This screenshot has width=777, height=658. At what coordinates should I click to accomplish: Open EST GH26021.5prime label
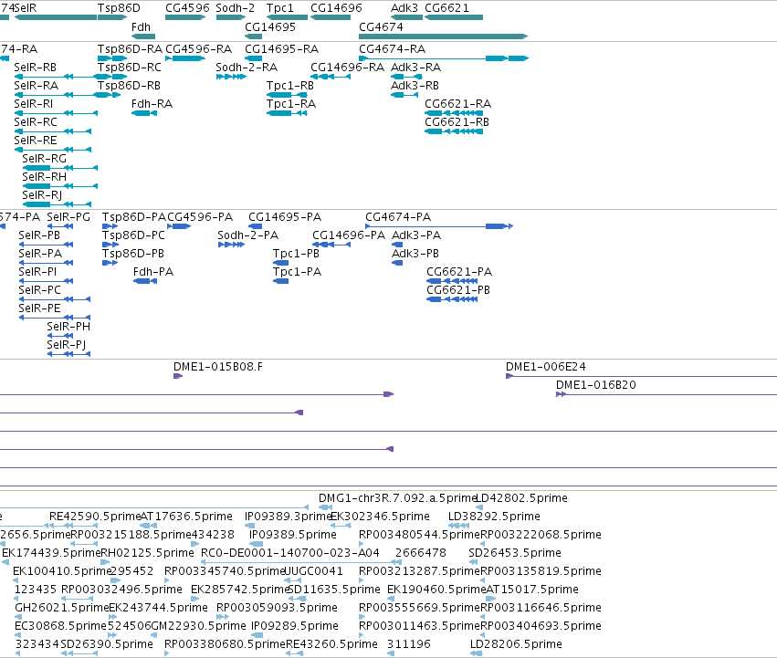[x=62, y=608]
